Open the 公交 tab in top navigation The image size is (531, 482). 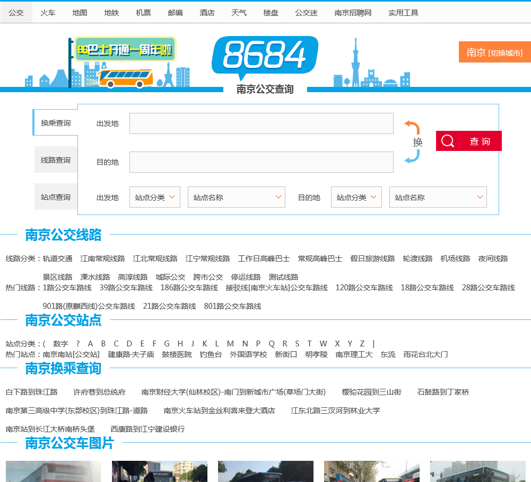[x=16, y=13]
